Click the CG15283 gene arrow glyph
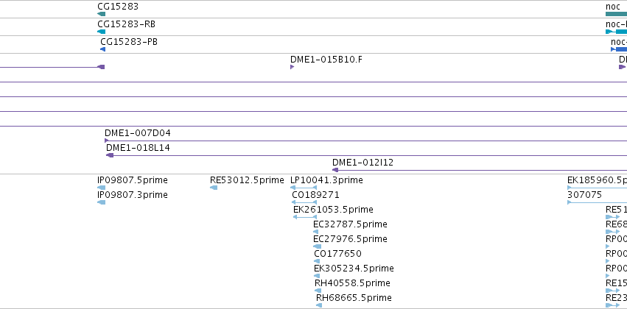Image resolution: width=627 pixels, height=309 pixels. pyautogui.click(x=101, y=14)
